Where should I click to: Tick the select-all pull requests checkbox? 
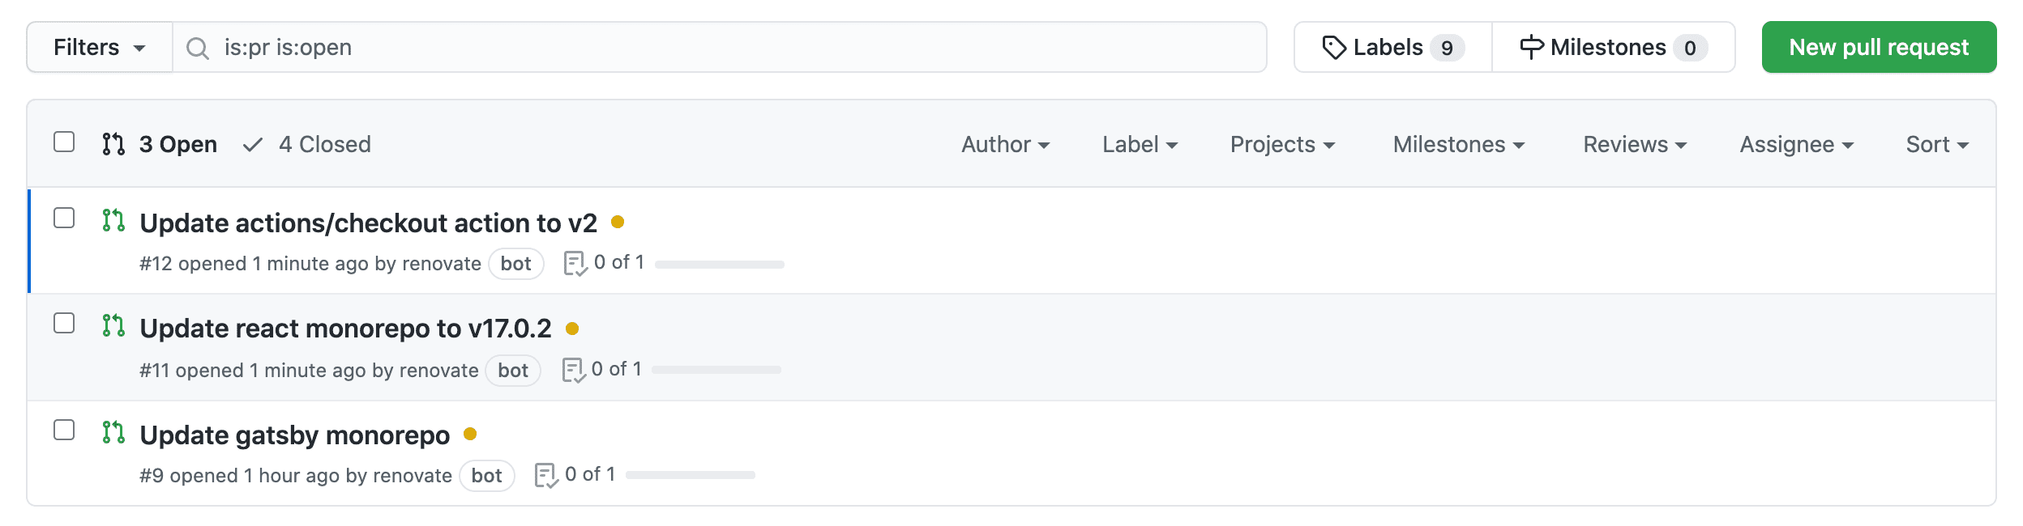64,142
